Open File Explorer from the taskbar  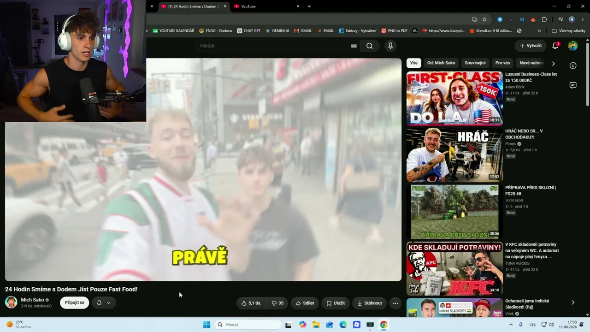316,325
